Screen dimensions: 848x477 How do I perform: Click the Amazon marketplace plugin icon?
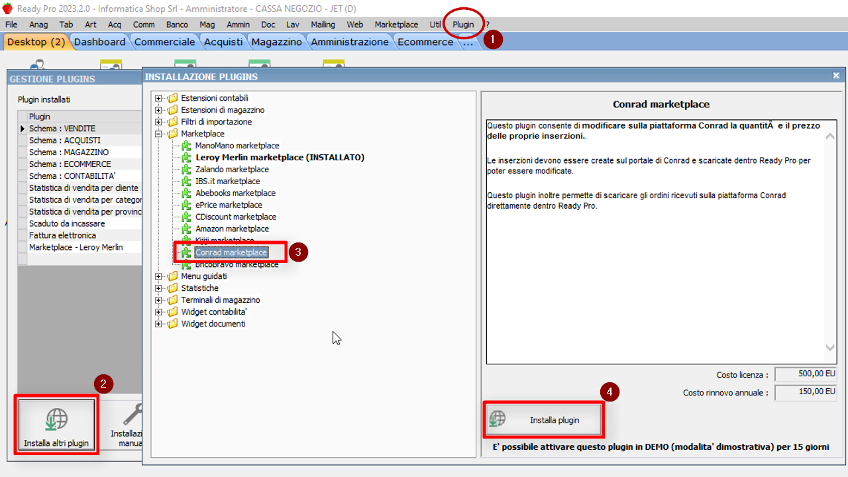(187, 229)
